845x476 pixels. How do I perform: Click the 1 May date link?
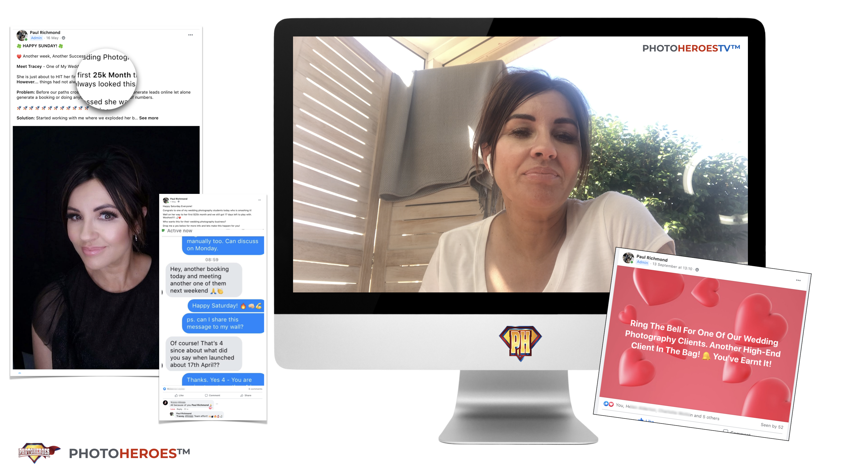pyautogui.click(x=173, y=202)
